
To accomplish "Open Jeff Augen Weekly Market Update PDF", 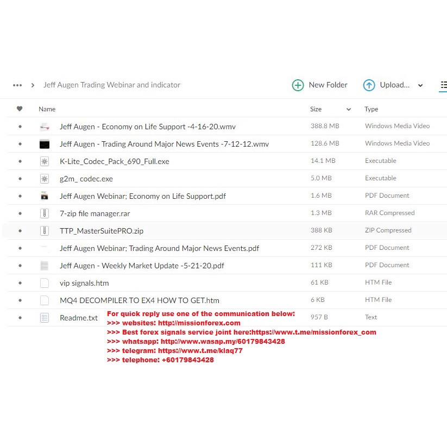I will 142,266.
